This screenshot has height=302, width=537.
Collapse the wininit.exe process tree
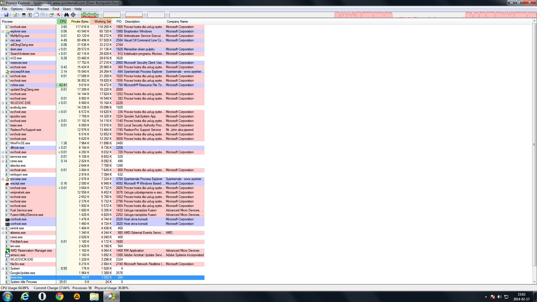click(x=3, y=228)
